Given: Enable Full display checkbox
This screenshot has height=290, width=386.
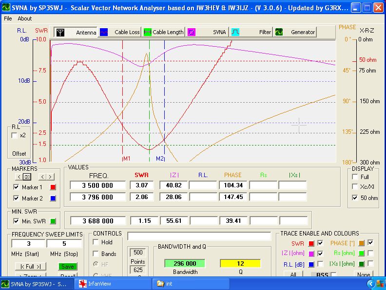Looking at the screenshot, I should click(355, 177).
